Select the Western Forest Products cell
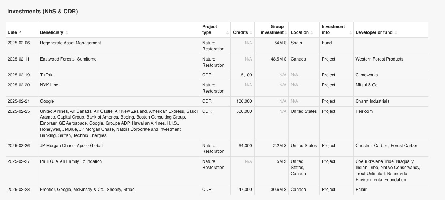Image resolution: width=445 pixels, height=200 pixels. click(379, 59)
